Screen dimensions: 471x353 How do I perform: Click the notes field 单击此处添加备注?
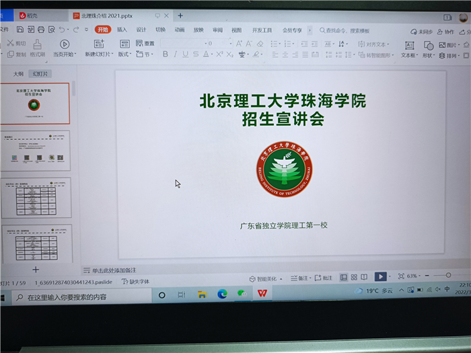[114, 270]
